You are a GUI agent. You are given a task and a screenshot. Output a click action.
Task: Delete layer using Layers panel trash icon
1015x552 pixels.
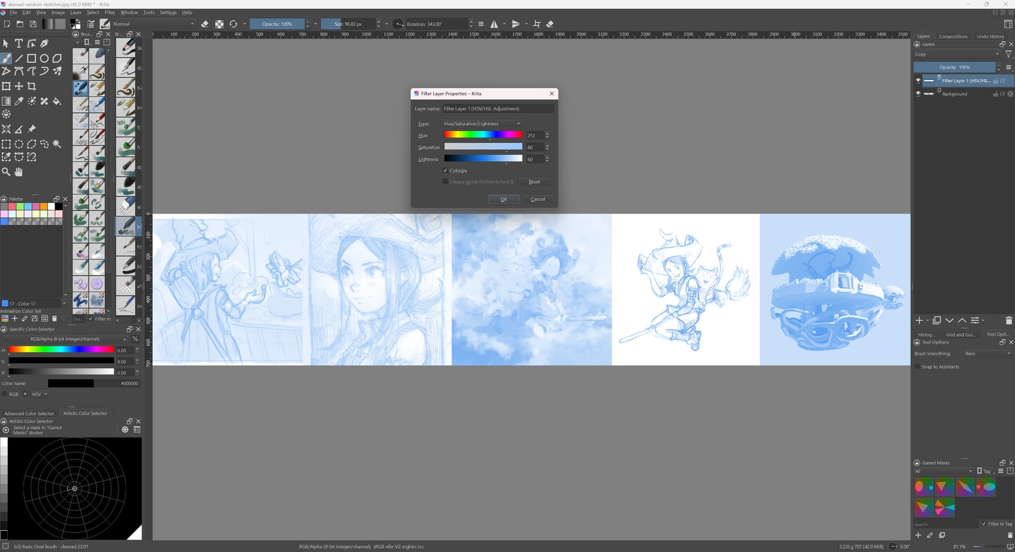tap(1008, 320)
